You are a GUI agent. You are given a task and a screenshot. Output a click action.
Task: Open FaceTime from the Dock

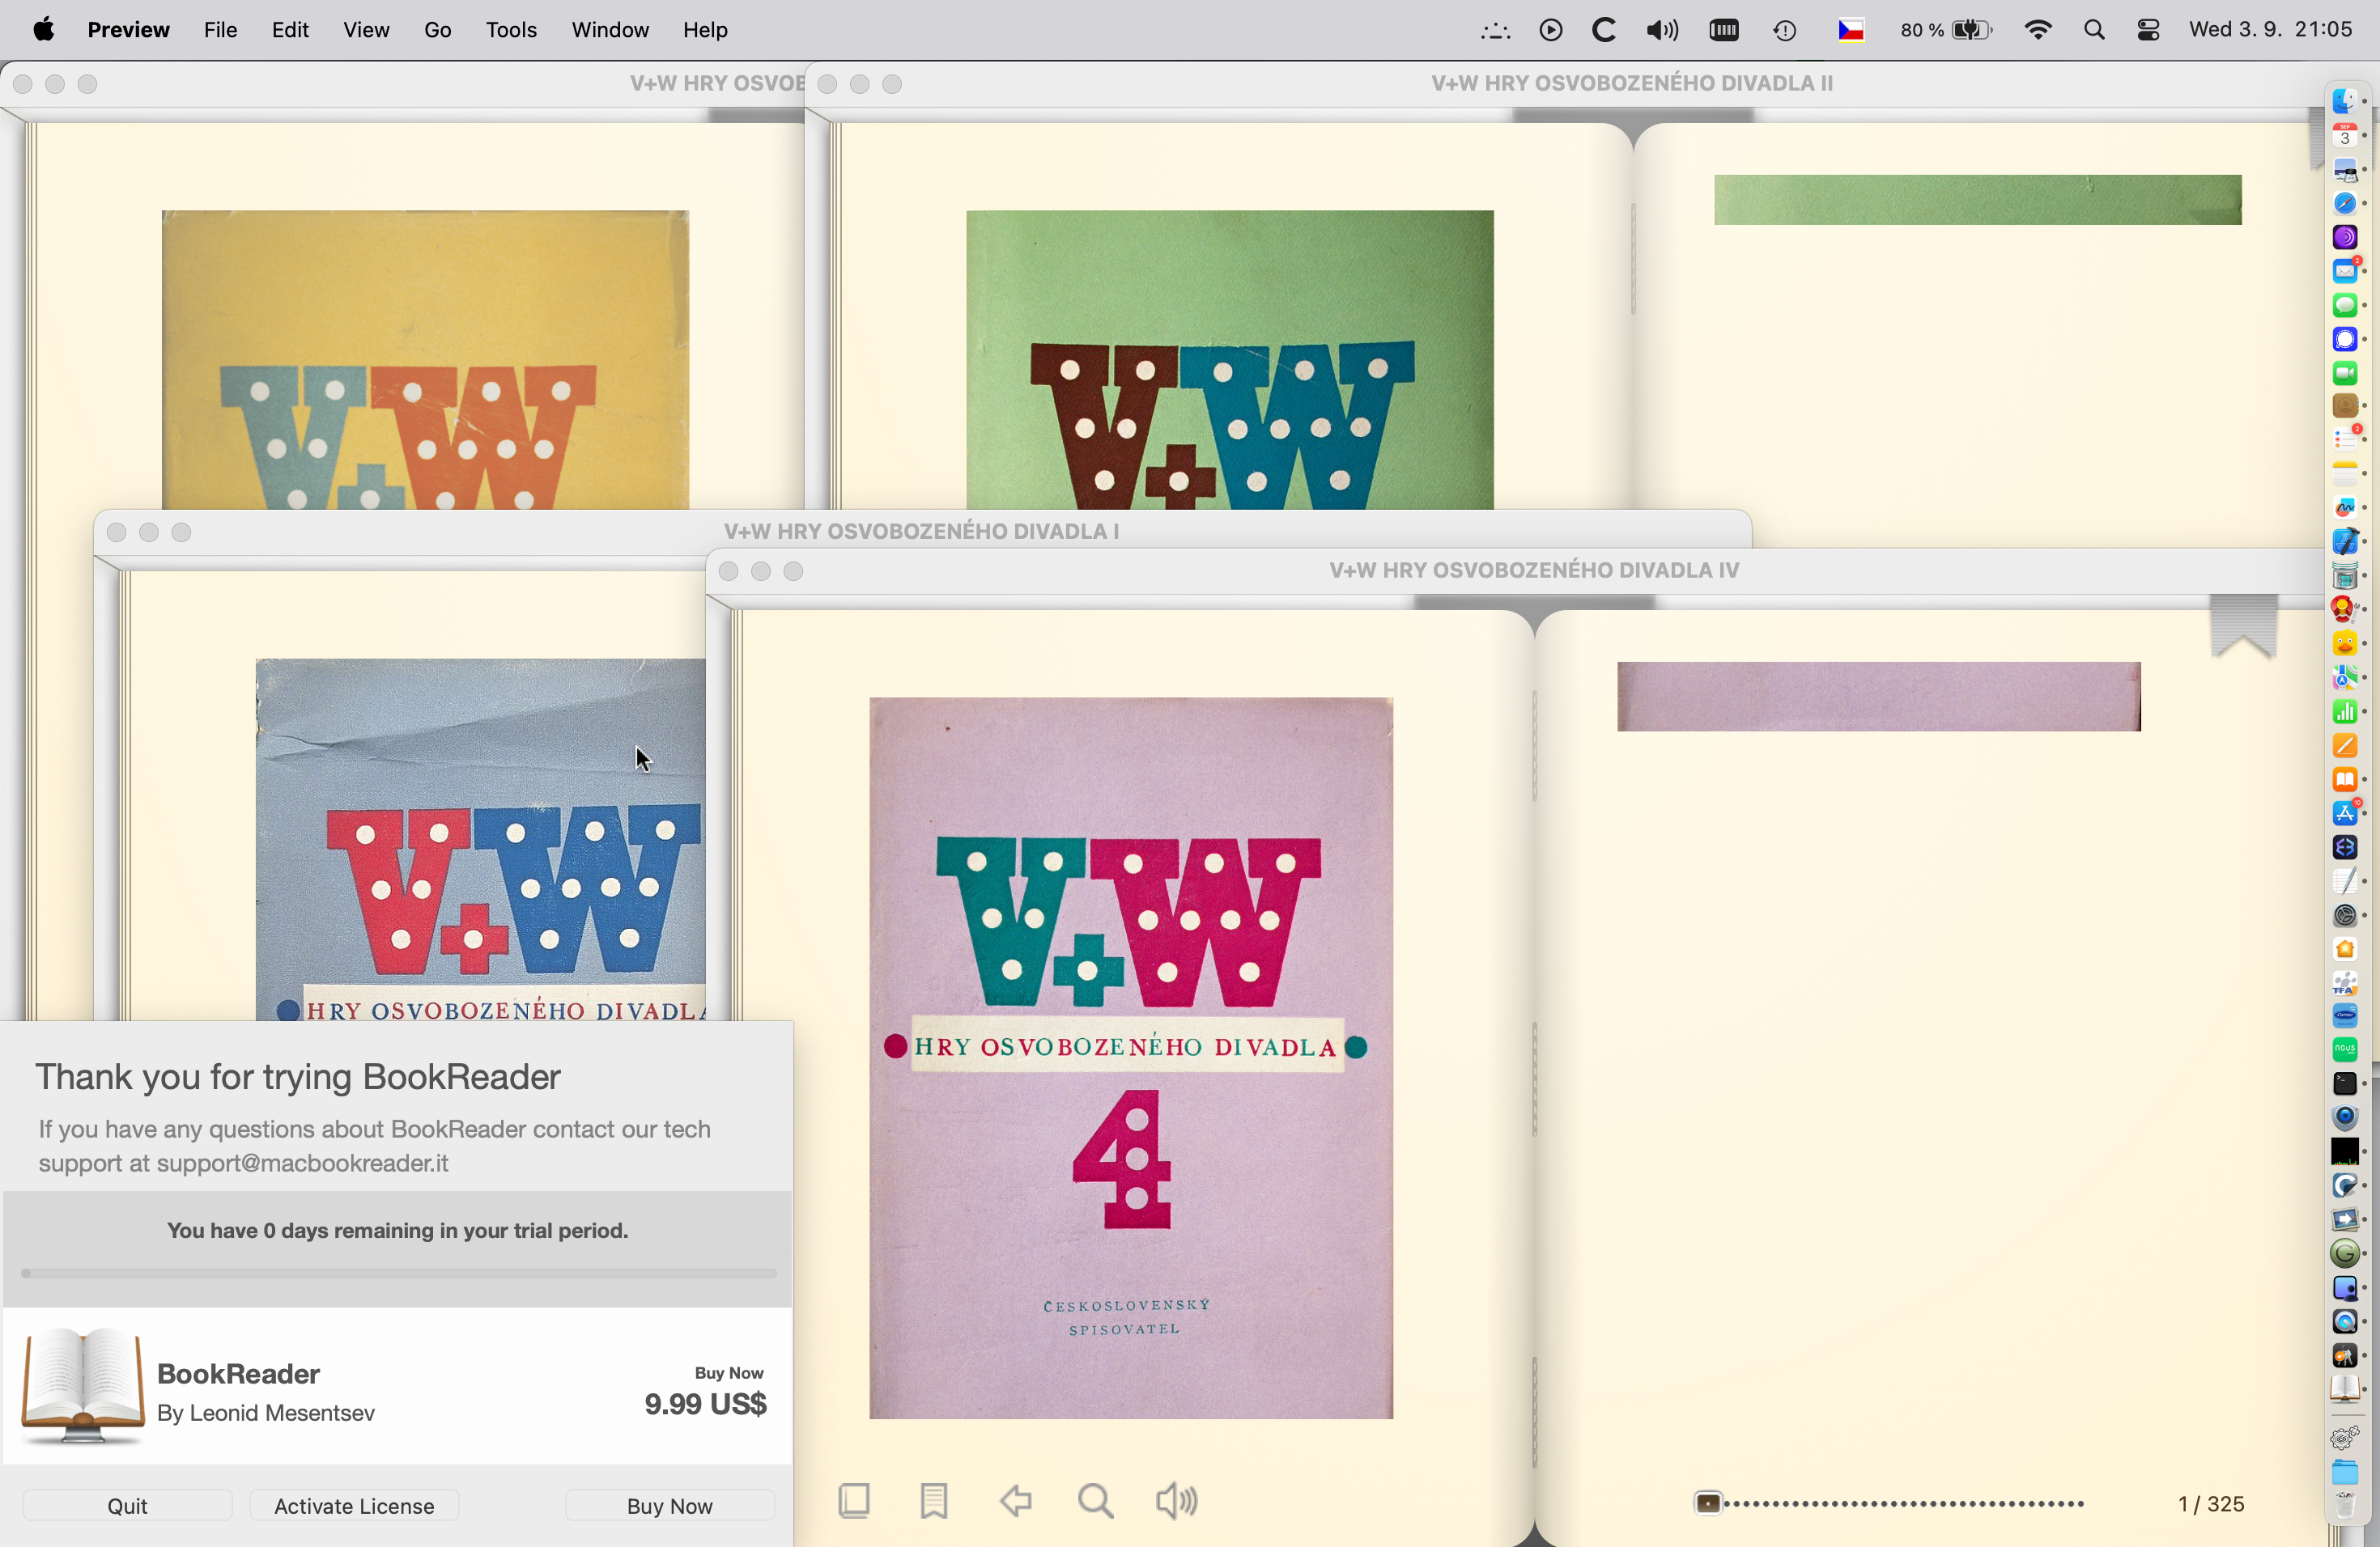pos(2345,373)
